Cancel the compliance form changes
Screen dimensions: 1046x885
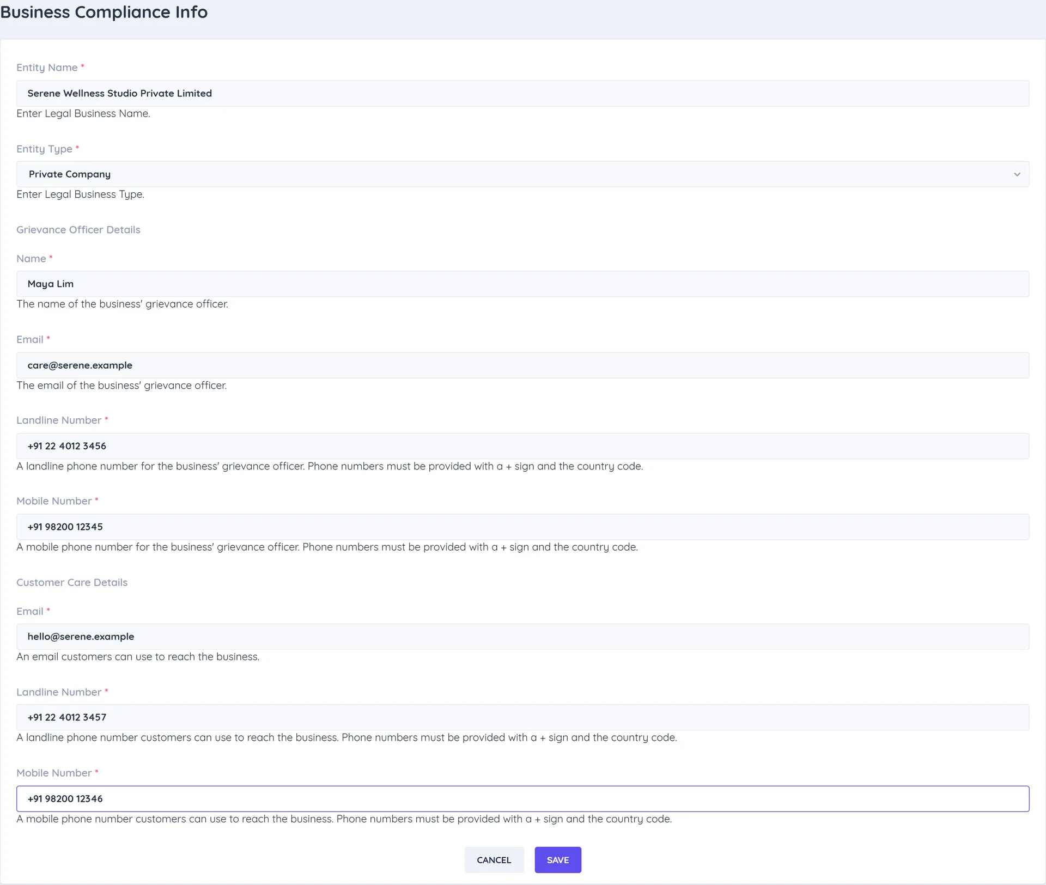pyautogui.click(x=494, y=860)
